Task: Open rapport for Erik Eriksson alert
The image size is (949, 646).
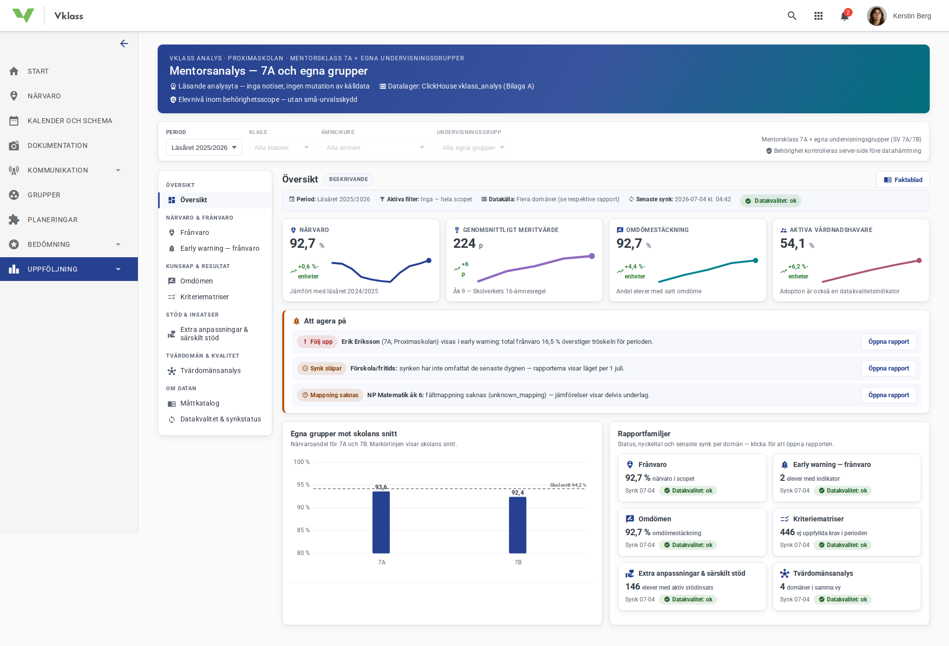Action: [888, 342]
